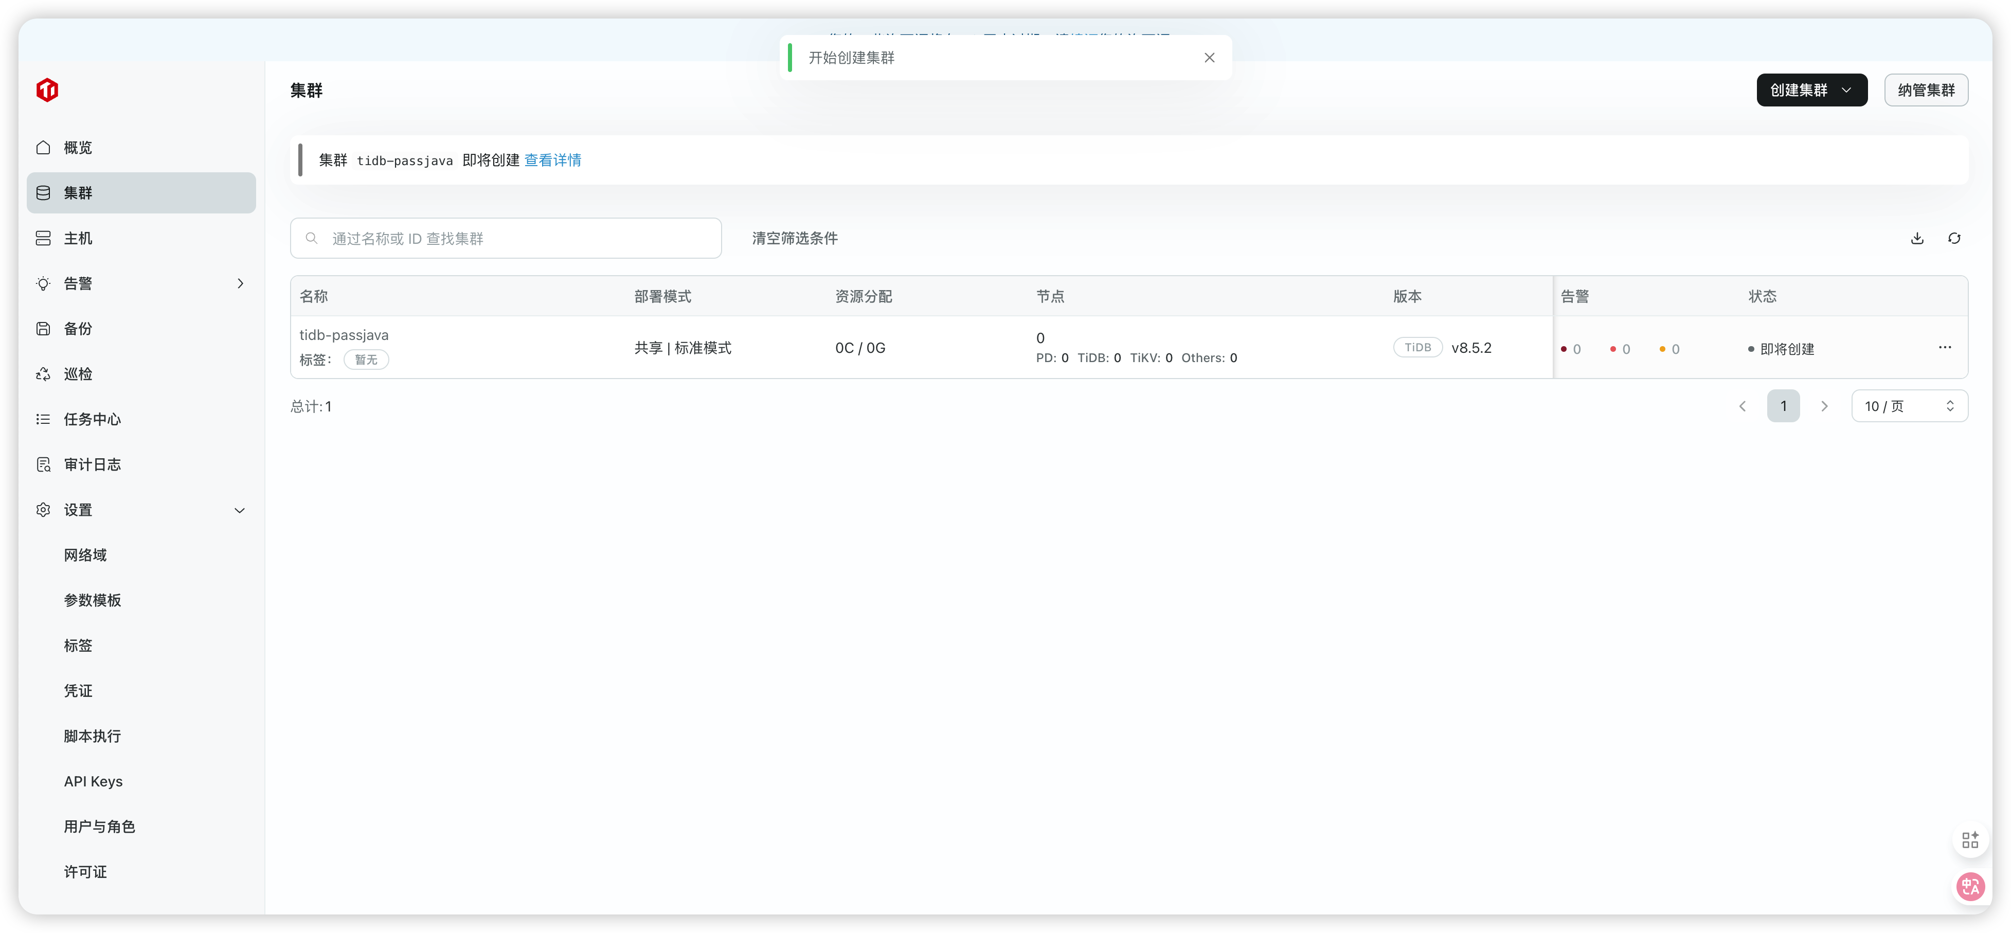Click the translate floating icon at bottom right
Screen dimensions: 2011x933
[x=1970, y=886]
